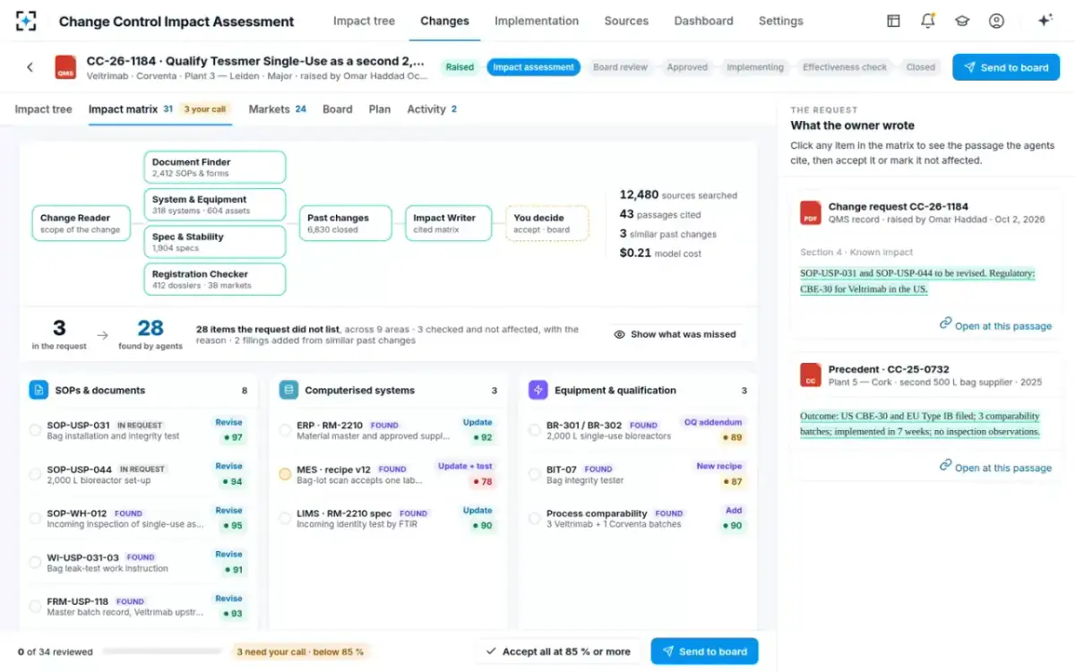The image size is (1075, 672).
Task: Open Change request at this passage link
Action: 995,325
